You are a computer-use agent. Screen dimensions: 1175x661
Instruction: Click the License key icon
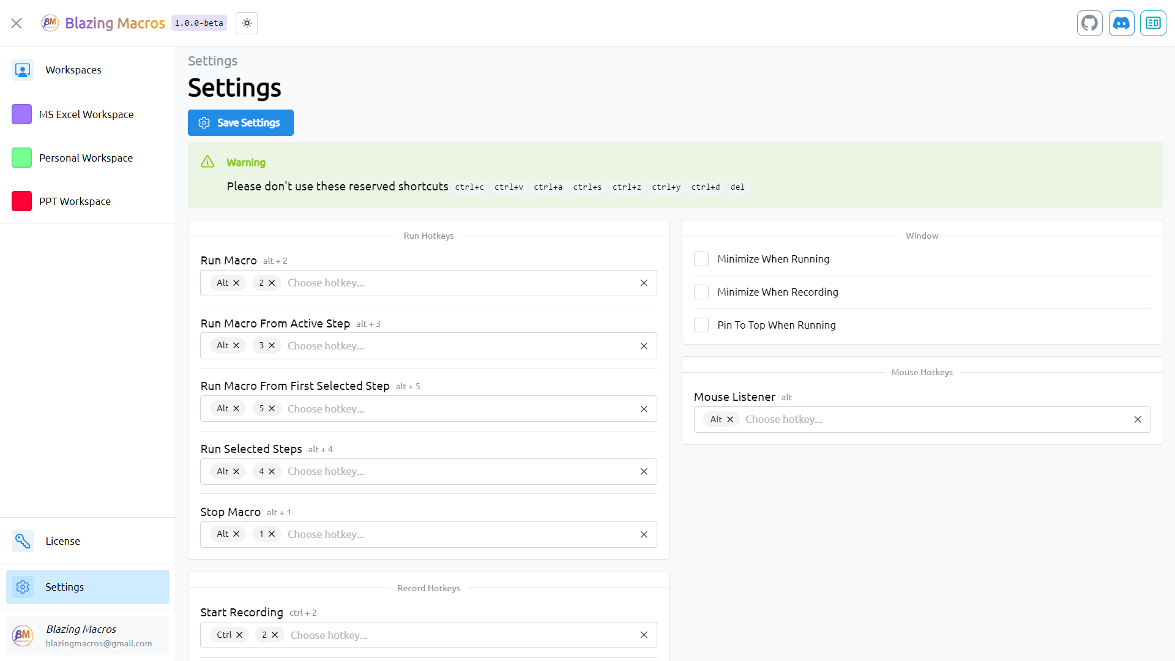pyautogui.click(x=23, y=541)
